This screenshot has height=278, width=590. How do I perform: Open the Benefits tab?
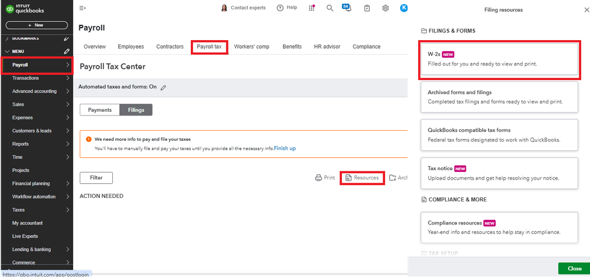tap(292, 47)
